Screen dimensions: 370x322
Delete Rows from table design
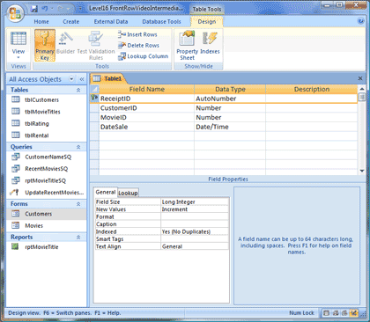point(138,46)
